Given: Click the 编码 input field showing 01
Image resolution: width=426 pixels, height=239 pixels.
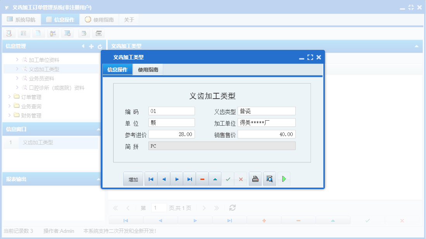Looking at the screenshot, I should coord(171,111).
